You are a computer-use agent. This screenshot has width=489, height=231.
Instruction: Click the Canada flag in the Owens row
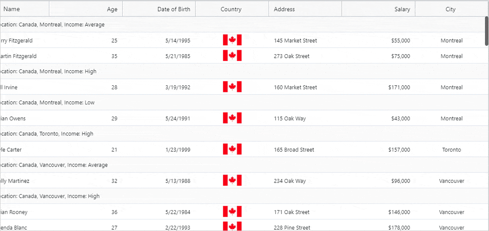(232, 118)
